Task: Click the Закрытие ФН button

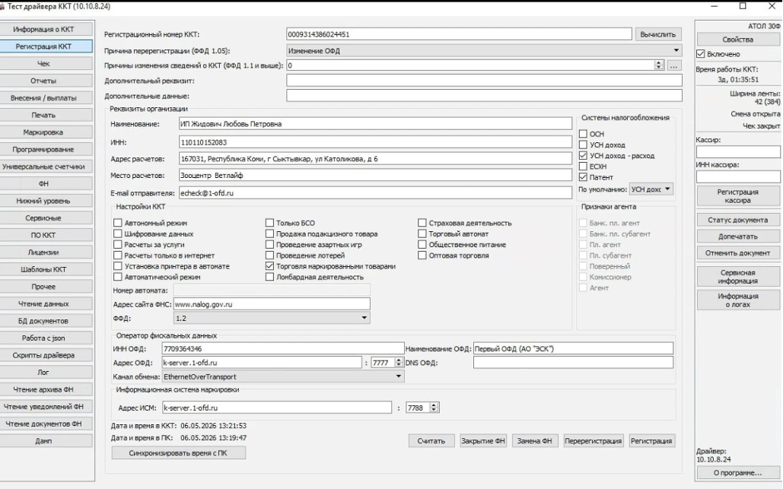Action: pos(483,441)
